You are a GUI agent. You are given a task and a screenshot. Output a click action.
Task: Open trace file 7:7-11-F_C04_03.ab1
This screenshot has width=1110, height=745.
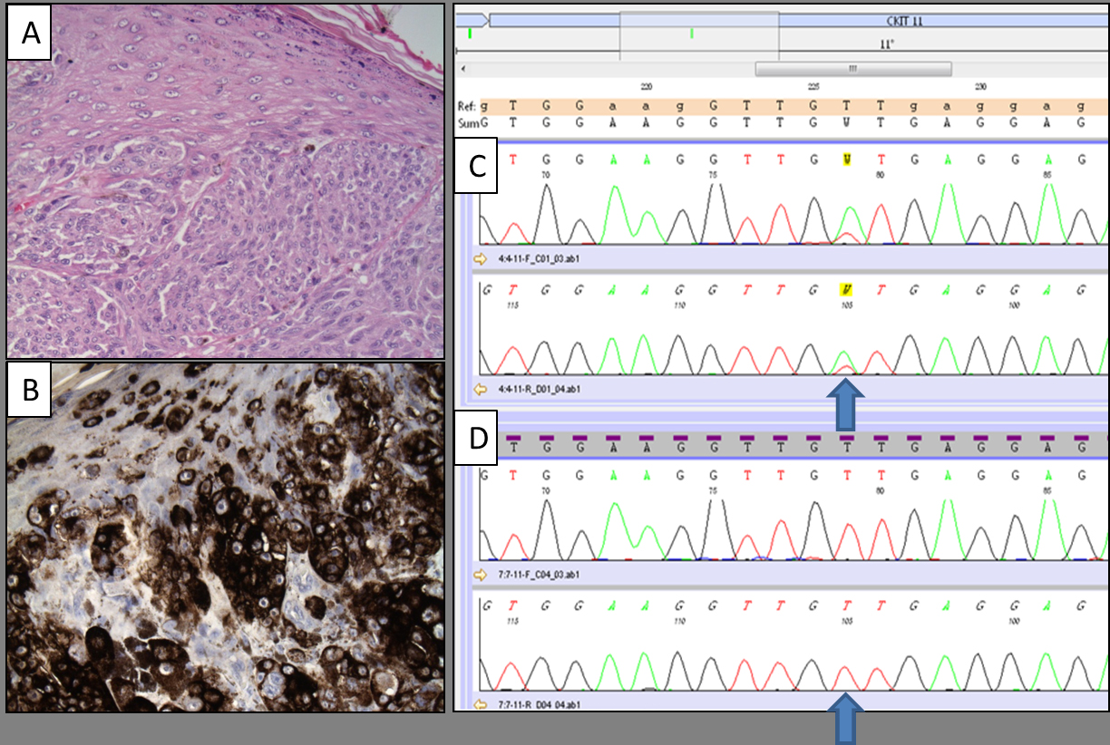537,574
